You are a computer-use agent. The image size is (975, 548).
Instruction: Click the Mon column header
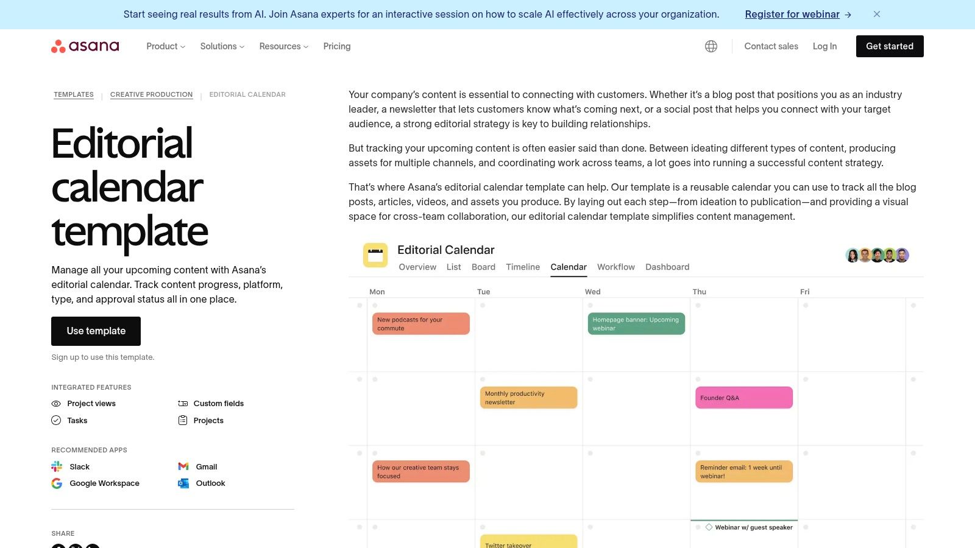377,292
